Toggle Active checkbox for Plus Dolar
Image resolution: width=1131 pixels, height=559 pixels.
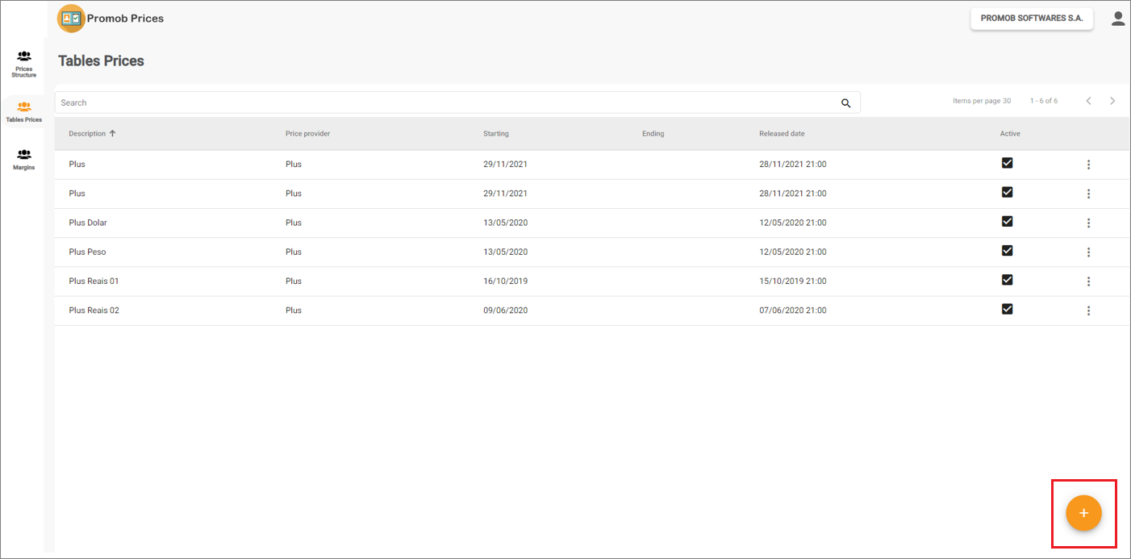coord(1007,222)
